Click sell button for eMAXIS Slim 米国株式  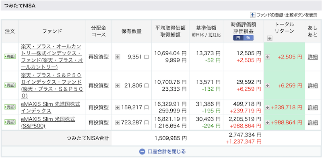tap(10, 122)
